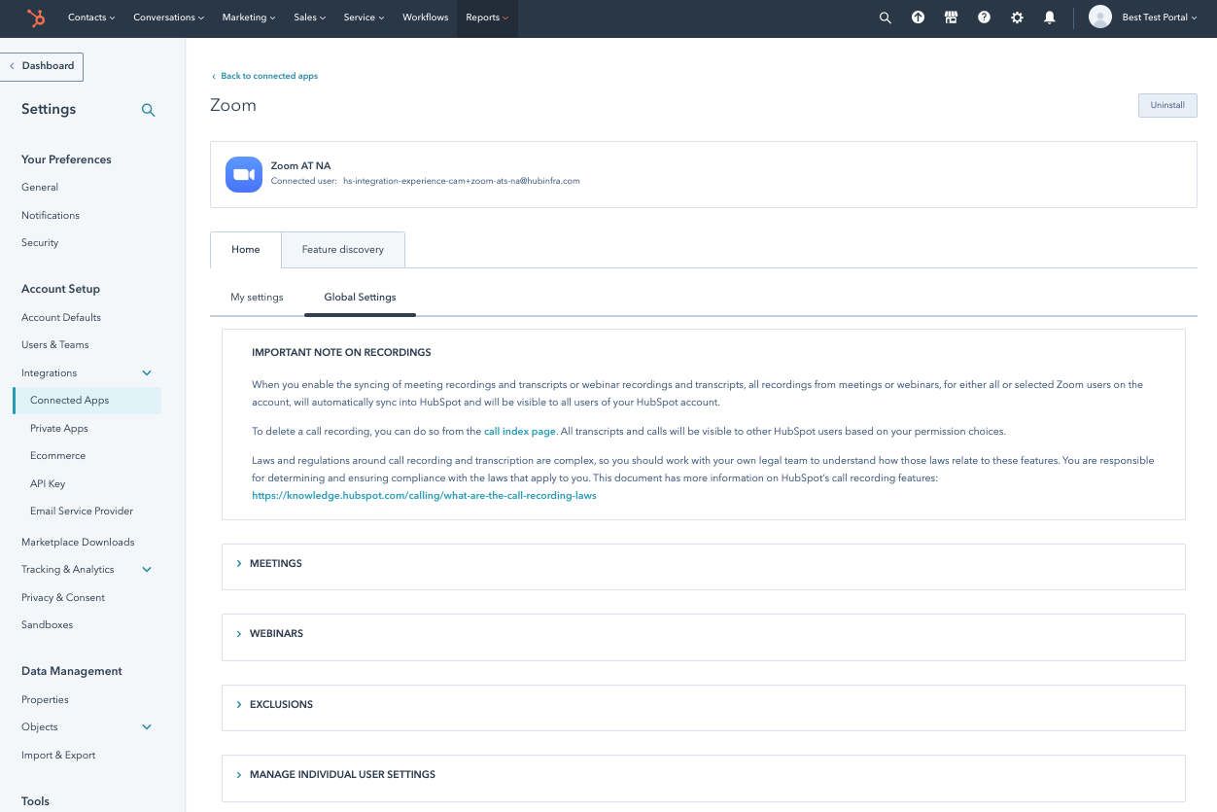
Task: Open the Sales menu
Action: pos(310,18)
